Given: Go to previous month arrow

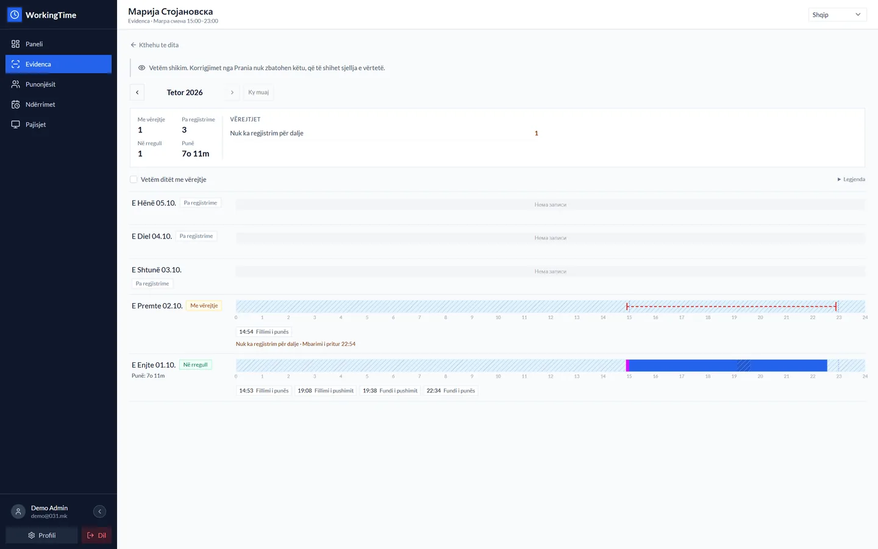Looking at the screenshot, I should point(137,92).
